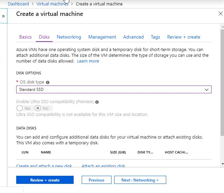Continue with Next : Networking button
Viewport: 224px width, 193px height.
[140, 180]
